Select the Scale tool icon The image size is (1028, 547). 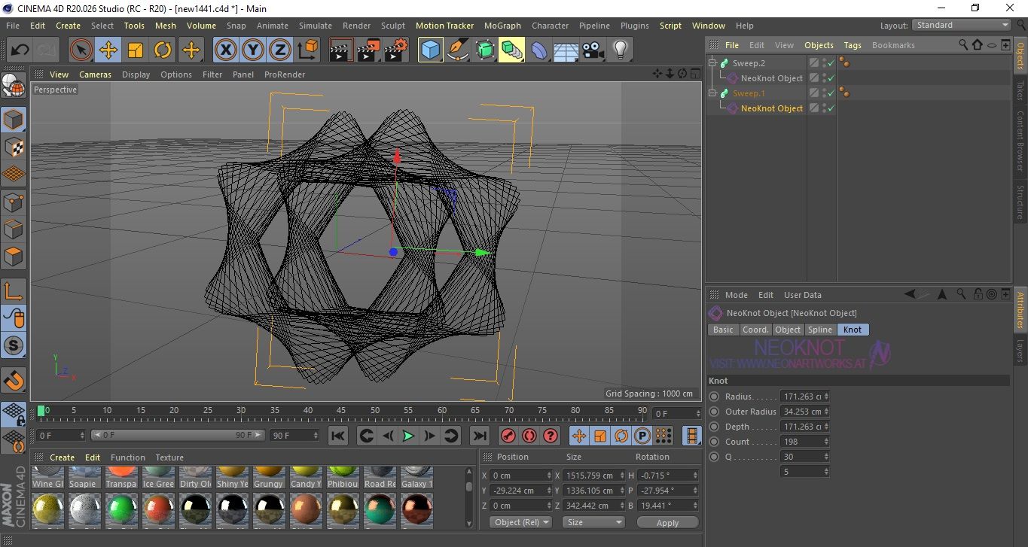[x=136, y=50]
